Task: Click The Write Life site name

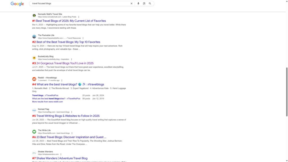Action: (44, 130)
